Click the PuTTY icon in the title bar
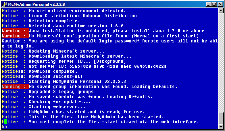 click(x=4, y=4)
